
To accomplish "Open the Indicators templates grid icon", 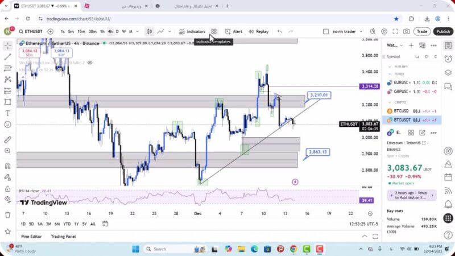I will click(214, 32).
